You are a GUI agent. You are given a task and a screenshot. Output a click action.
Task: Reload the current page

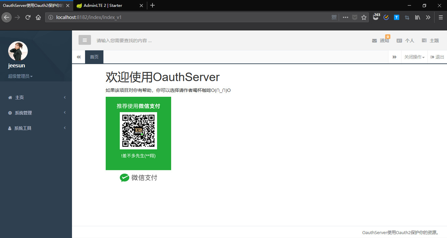tap(28, 17)
